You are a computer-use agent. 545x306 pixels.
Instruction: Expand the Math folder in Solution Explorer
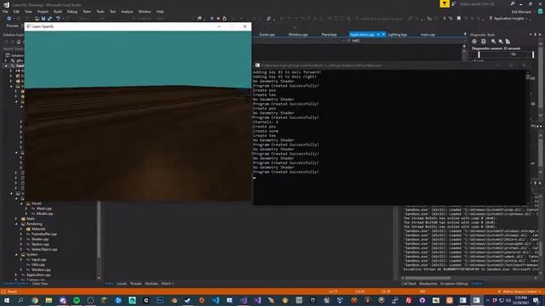point(16,219)
